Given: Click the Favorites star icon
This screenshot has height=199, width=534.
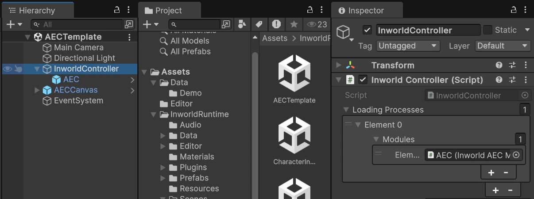Looking at the screenshot, I should (x=294, y=24).
